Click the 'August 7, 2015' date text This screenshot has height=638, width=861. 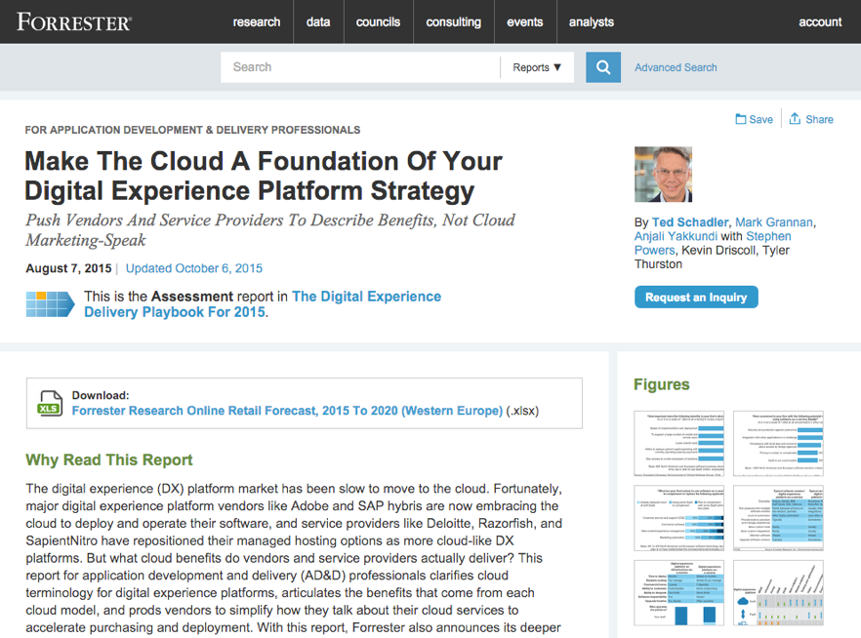(68, 268)
